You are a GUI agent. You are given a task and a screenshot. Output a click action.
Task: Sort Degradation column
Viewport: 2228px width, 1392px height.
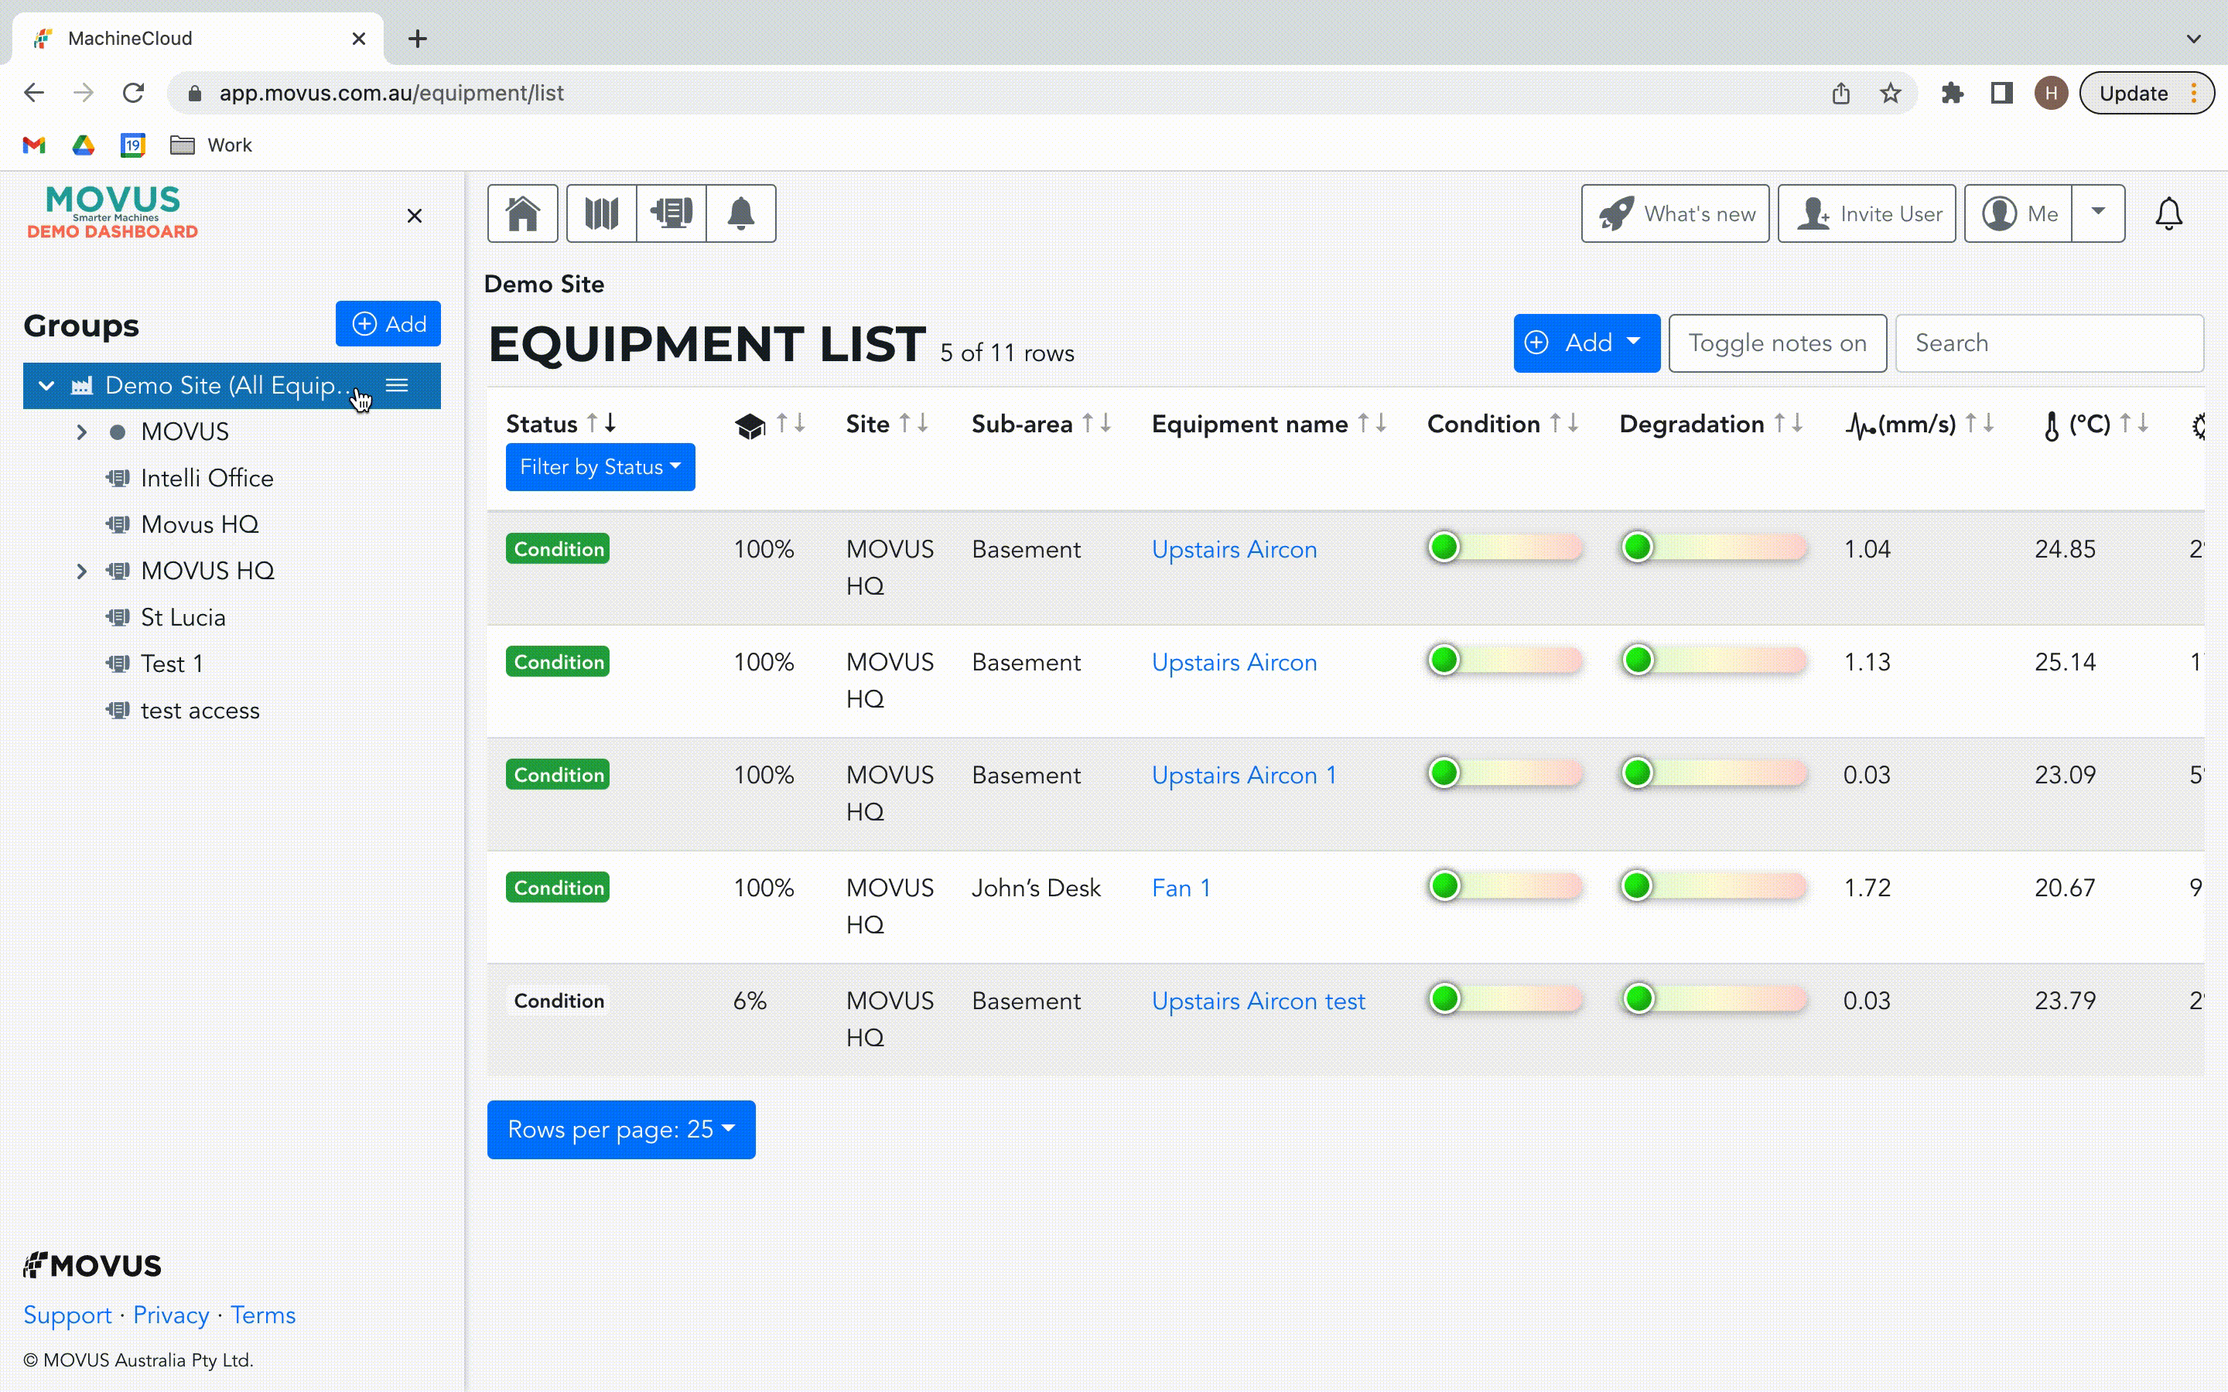point(1788,424)
